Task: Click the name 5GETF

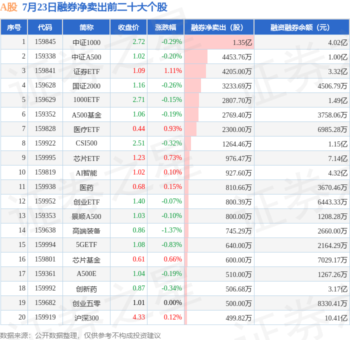Action: [x=86, y=244]
